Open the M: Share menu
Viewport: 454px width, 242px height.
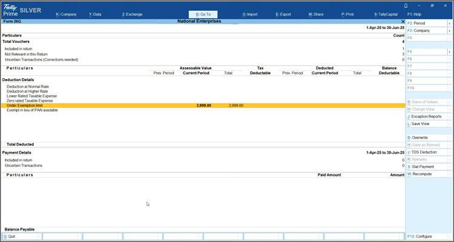coord(316,15)
